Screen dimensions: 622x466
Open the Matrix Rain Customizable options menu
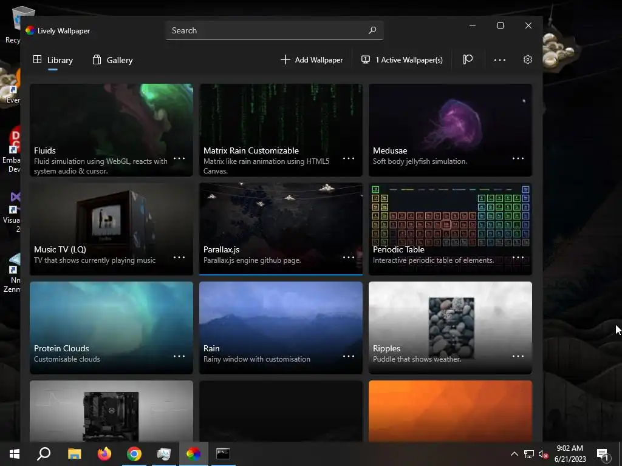pos(349,158)
